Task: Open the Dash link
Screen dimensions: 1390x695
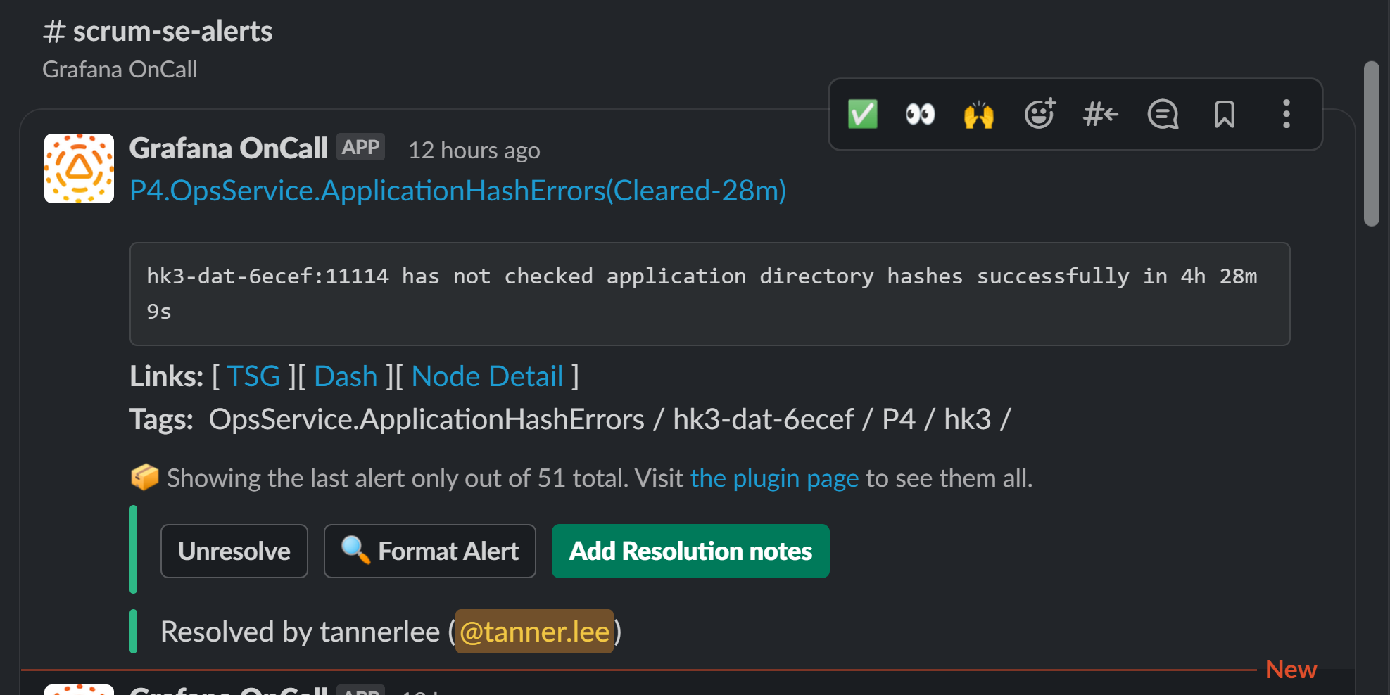Action: 346,376
